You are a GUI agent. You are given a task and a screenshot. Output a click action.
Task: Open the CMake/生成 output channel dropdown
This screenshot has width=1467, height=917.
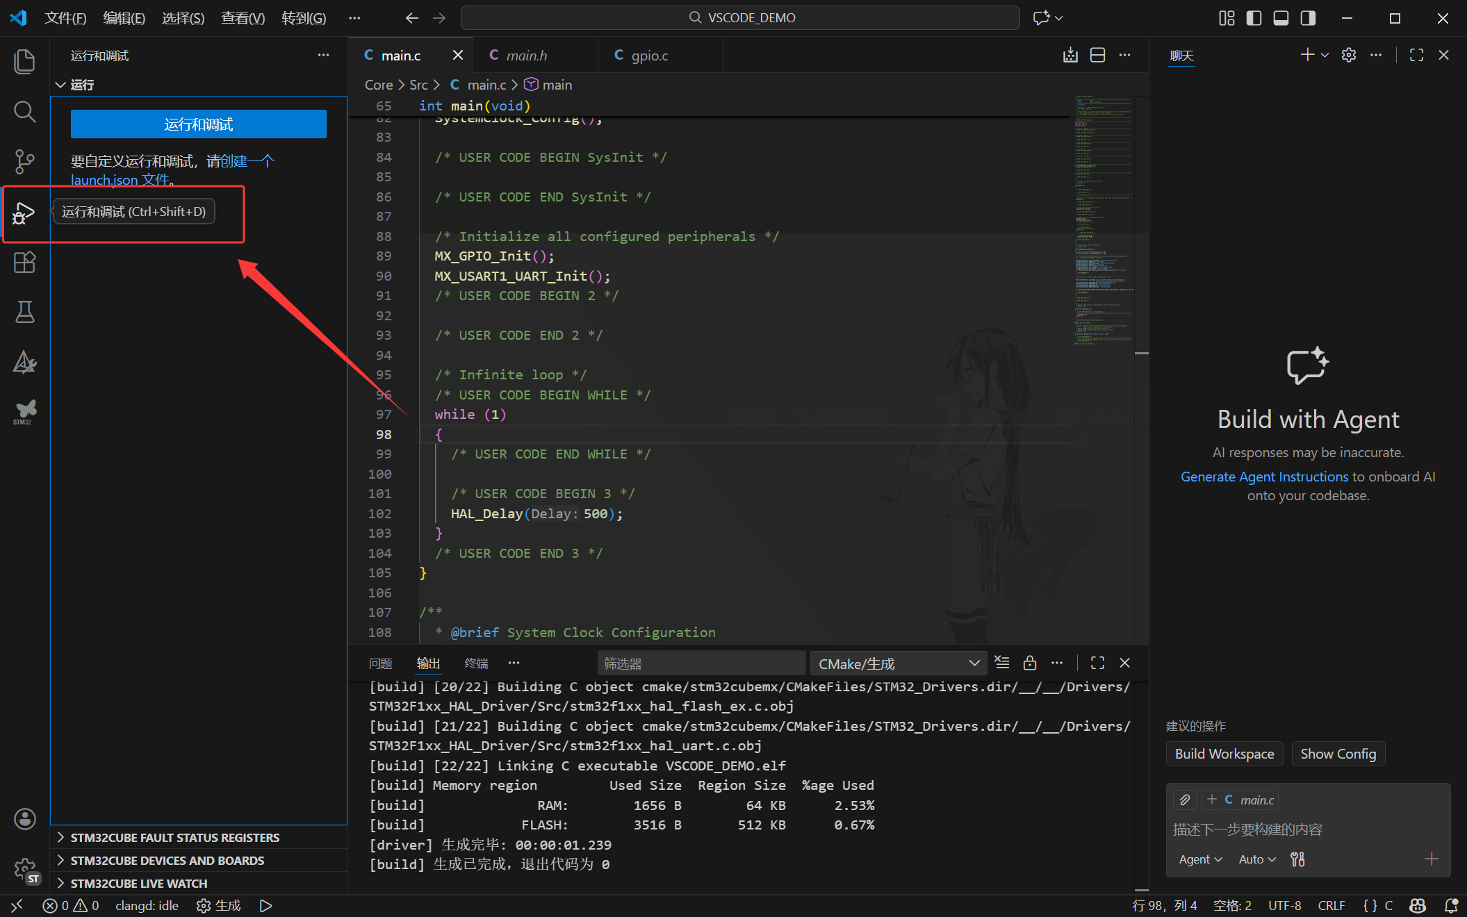[x=898, y=663]
